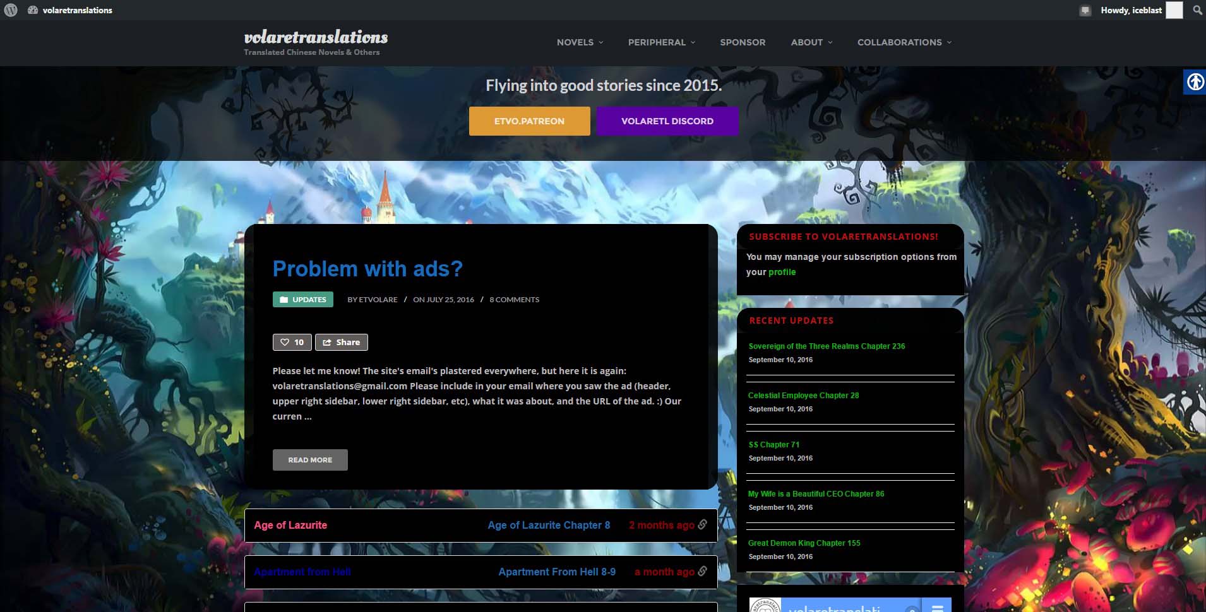Image resolution: width=1206 pixels, height=612 pixels.
Task: Open the Apartment from Hell novel link
Action: click(302, 572)
